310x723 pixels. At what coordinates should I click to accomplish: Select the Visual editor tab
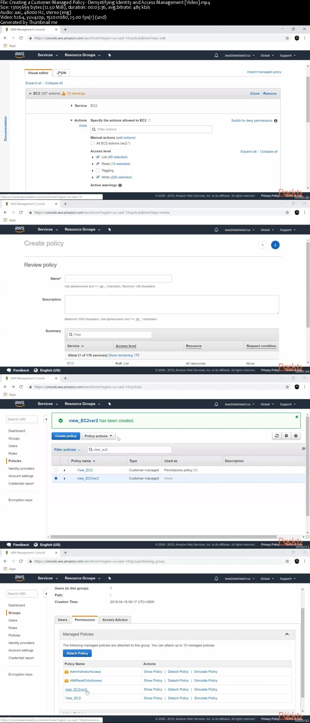[x=38, y=73]
